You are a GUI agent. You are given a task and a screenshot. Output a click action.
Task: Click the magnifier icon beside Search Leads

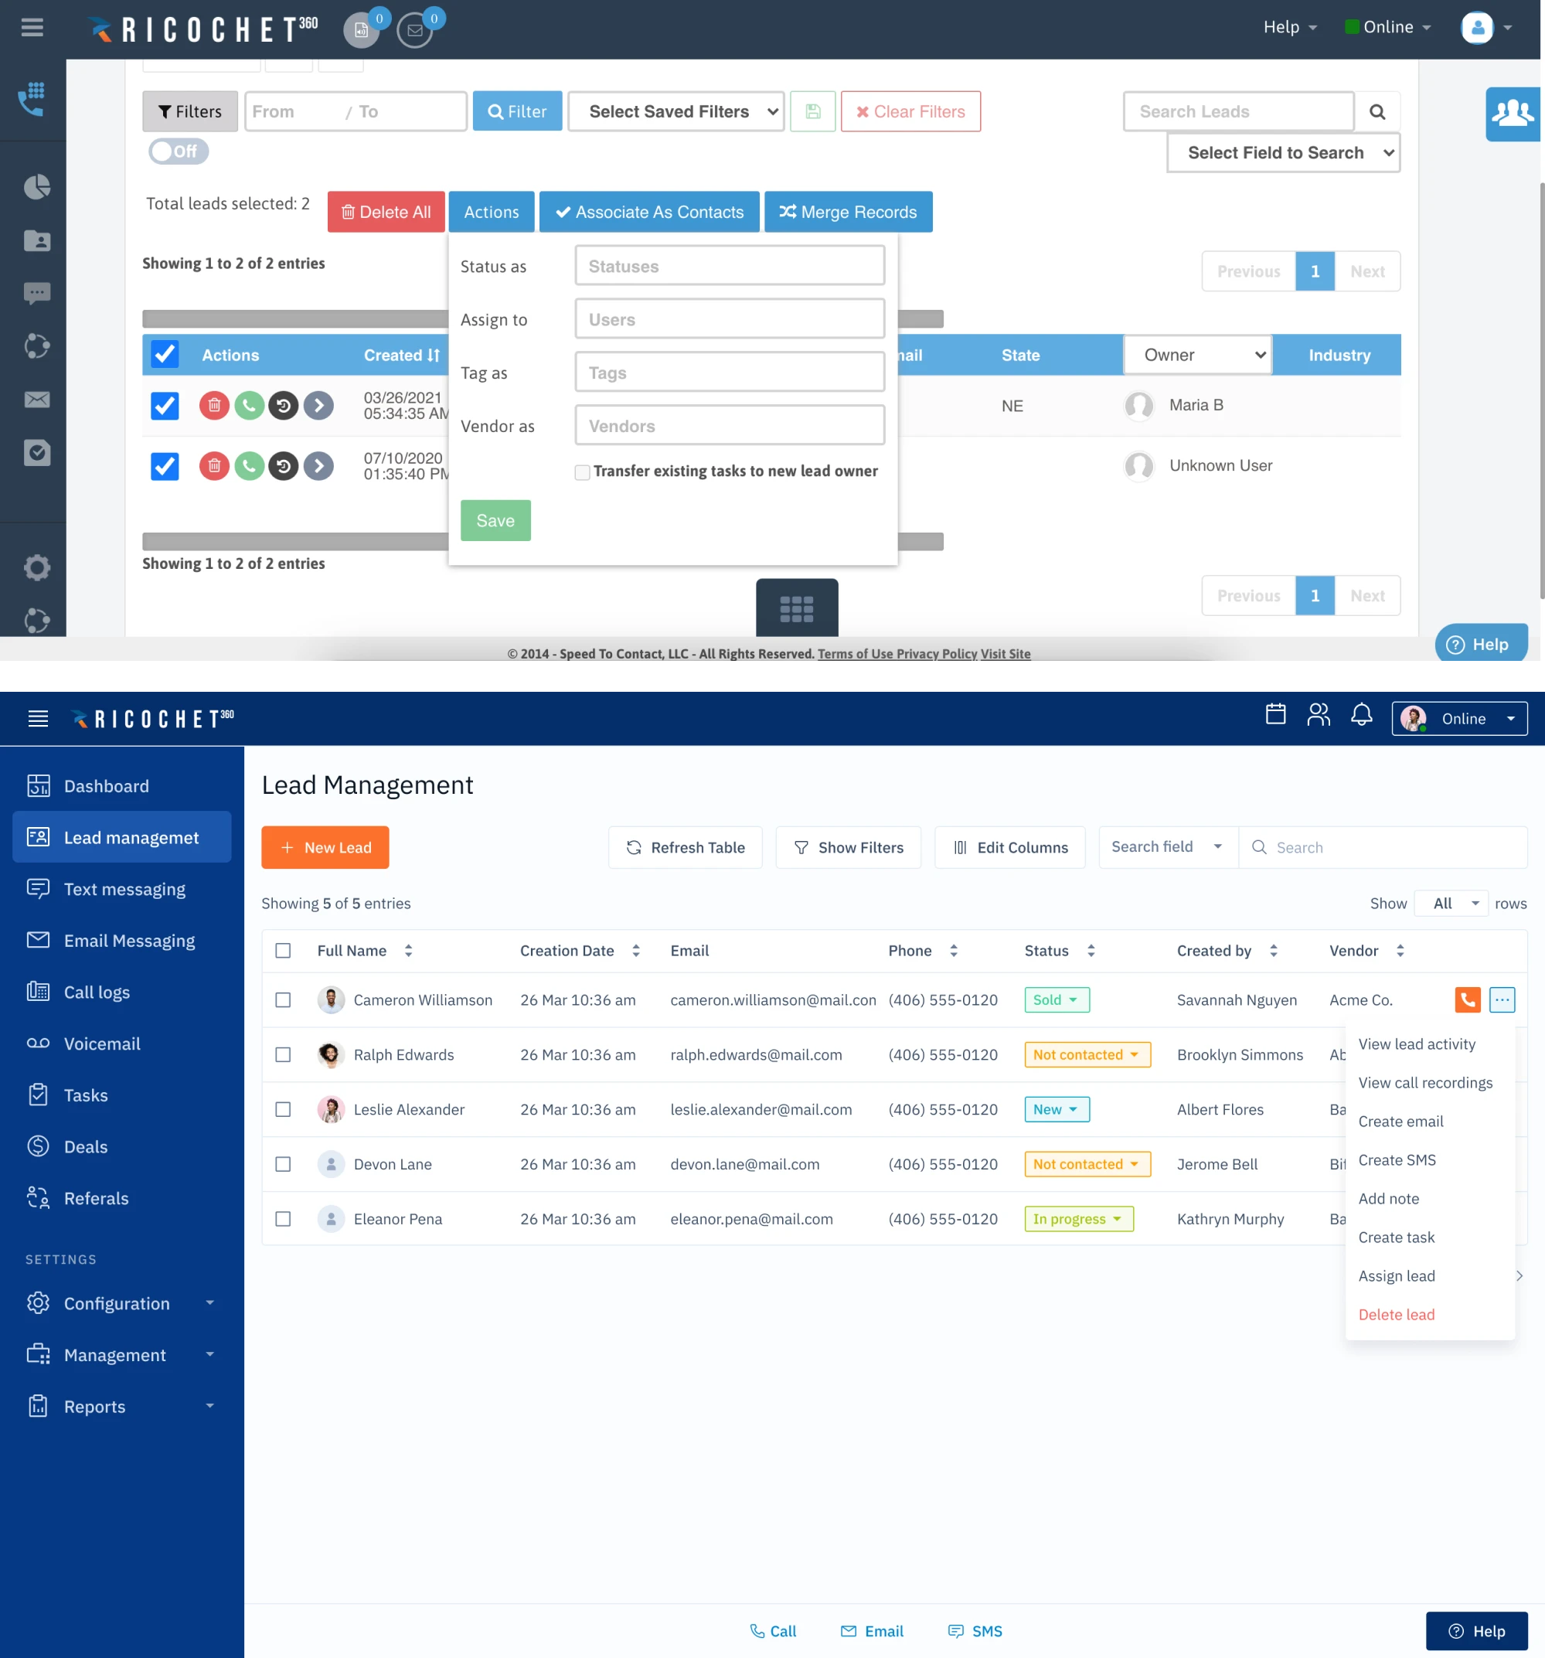click(1377, 111)
